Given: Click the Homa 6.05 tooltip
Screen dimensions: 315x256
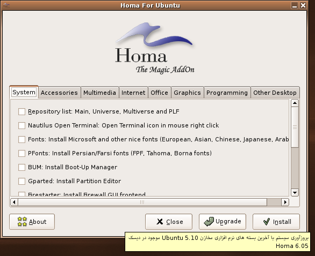Looking at the screenshot, I should point(218,242).
